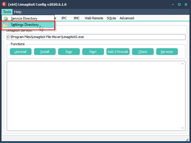This screenshot has width=191, height=143.
Task: Open the Help menu
Action: 18,12
